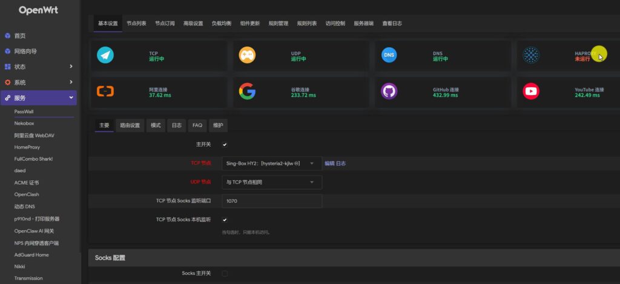The image size is (620, 284).
Task: Select the basic settings (基本设置) tab
Action: coord(108,24)
